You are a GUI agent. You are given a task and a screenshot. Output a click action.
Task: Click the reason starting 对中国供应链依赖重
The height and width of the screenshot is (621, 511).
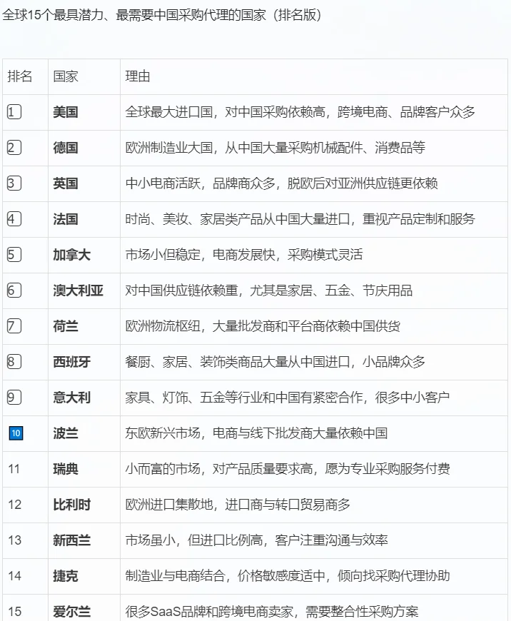click(x=269, y=291)
